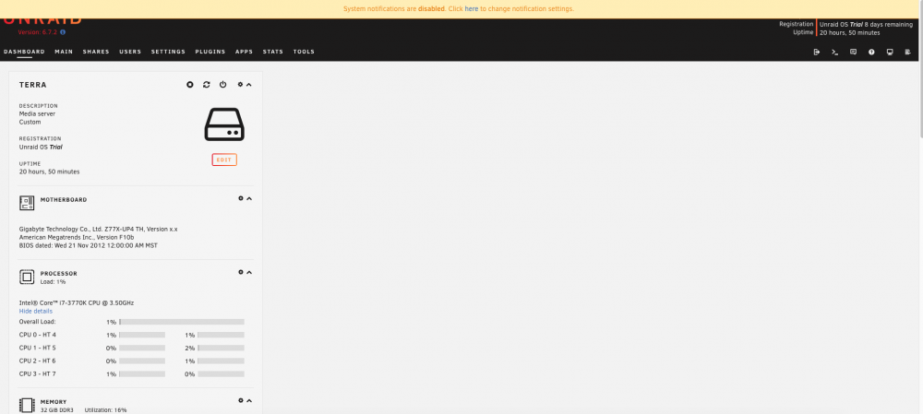923x414 pixels.
Task: Collapse the TERRA panel chevron
Action: point(249,85)
